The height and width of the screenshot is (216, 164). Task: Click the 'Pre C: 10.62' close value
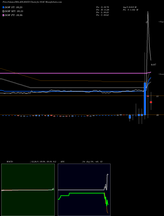(x=102, y=15)
